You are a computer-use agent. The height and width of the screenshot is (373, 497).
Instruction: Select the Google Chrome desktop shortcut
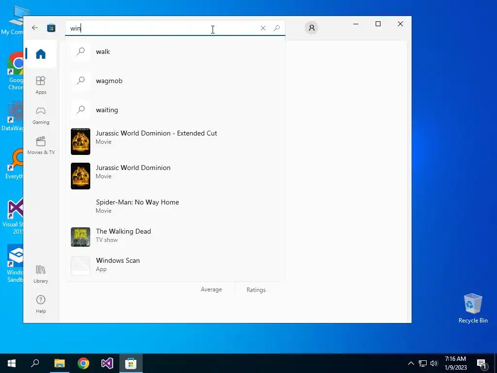(x=15, y=71)
